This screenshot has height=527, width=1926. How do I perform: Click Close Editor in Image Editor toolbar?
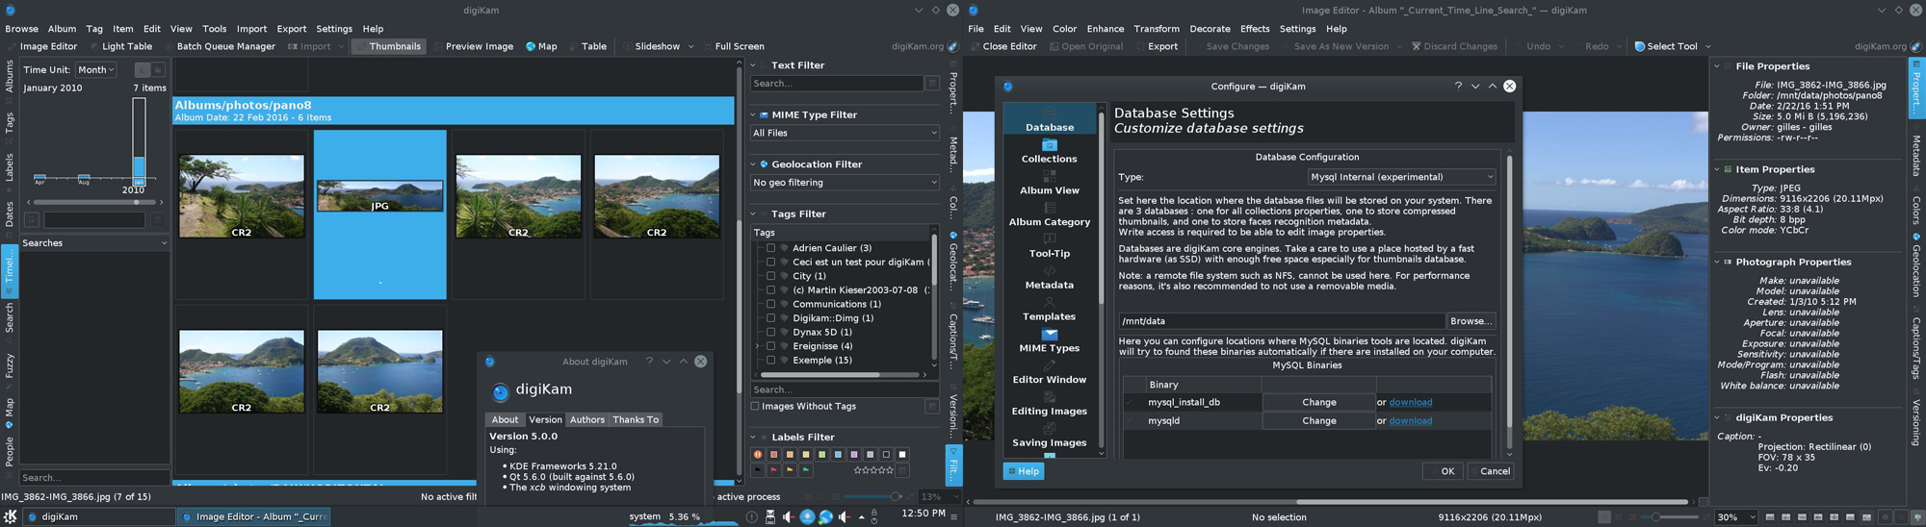[x=1003, y=46]
